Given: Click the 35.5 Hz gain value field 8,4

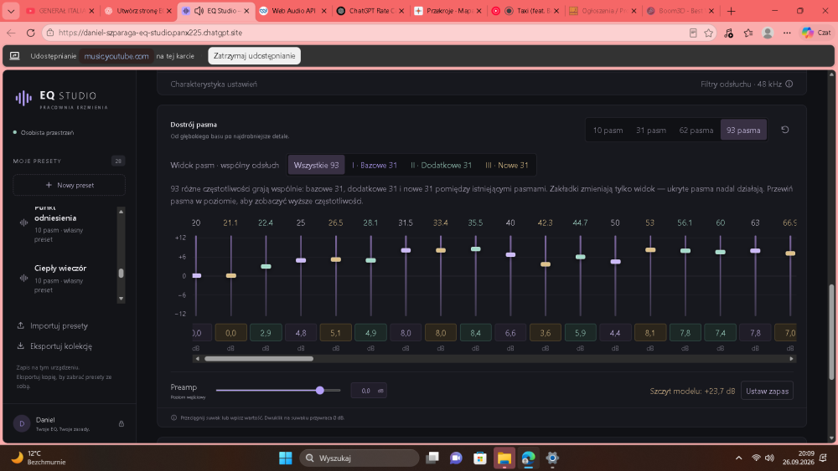Looking at the screenshot, I should pyautogui.click(x=475, y=333).
